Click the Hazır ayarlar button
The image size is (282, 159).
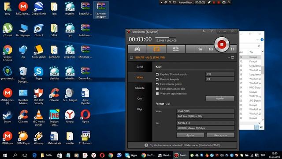(x=221, y=135)
